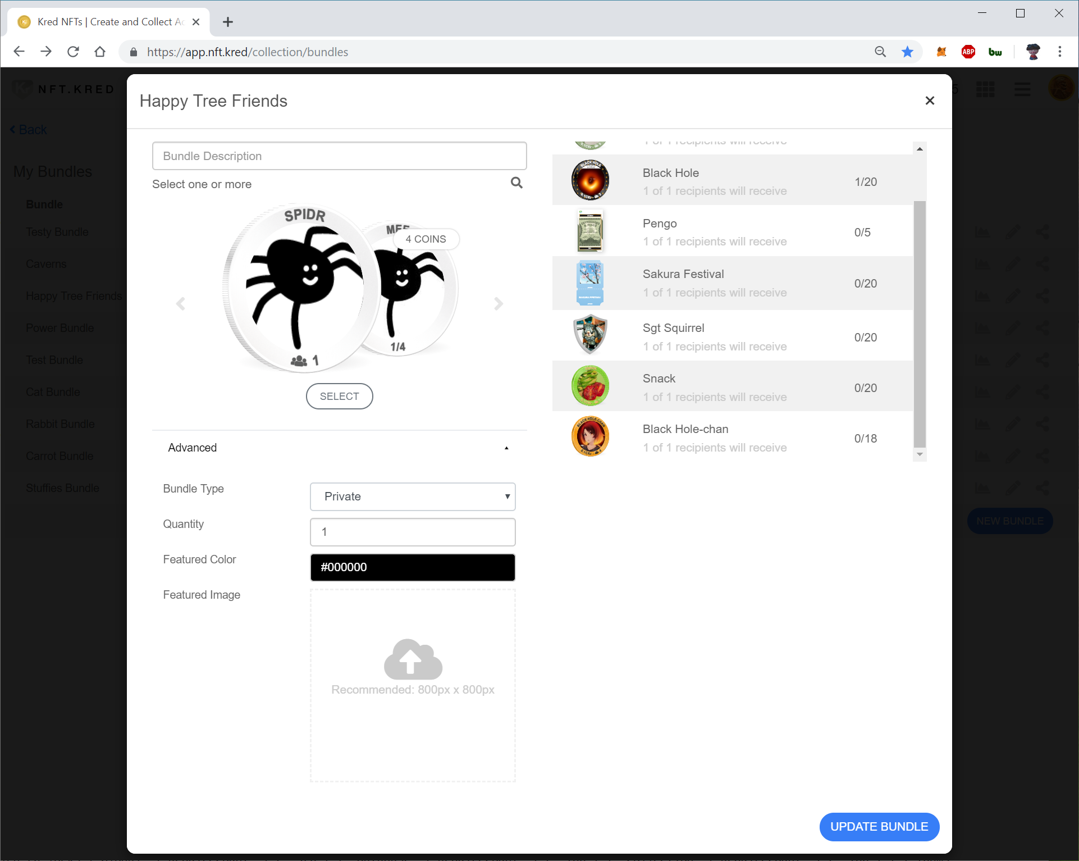Reload the current page
The image size is (1079, 861).
tap(73, 52)
